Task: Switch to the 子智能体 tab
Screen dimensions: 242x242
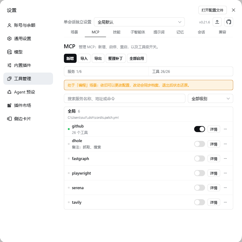Action: coord(138,32)
